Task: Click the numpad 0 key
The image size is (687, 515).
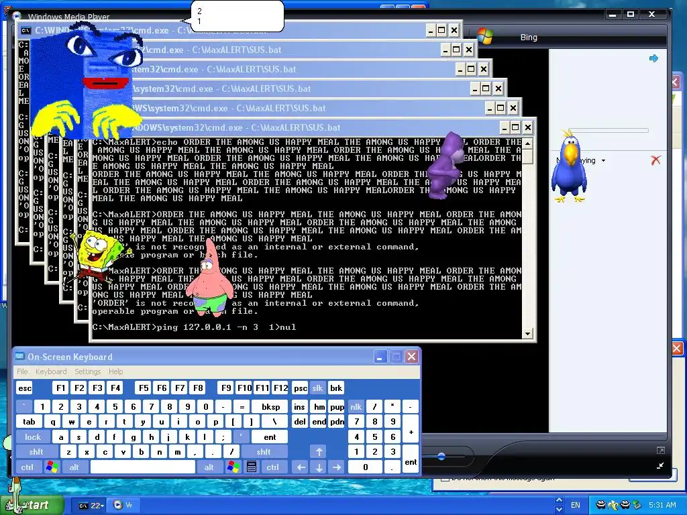Action: click(366, 467)
